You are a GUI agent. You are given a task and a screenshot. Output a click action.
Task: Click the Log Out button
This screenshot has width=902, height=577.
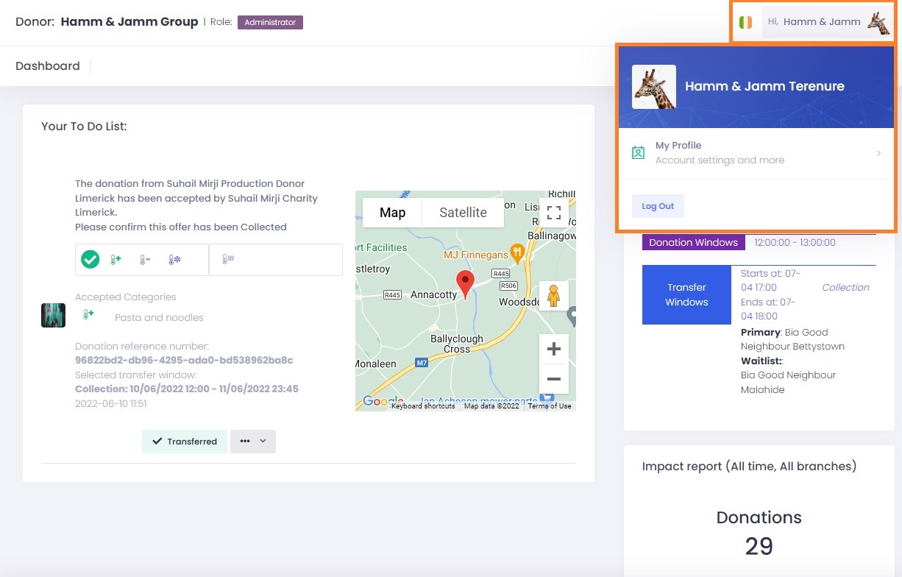point(658,206)
